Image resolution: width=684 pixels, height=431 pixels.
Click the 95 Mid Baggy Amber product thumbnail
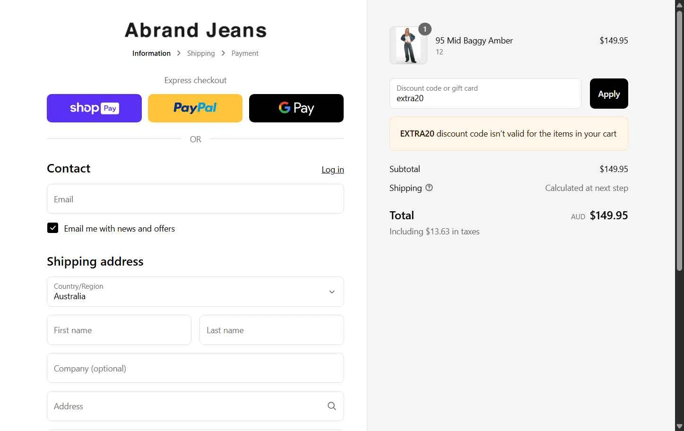click(408, 45)
